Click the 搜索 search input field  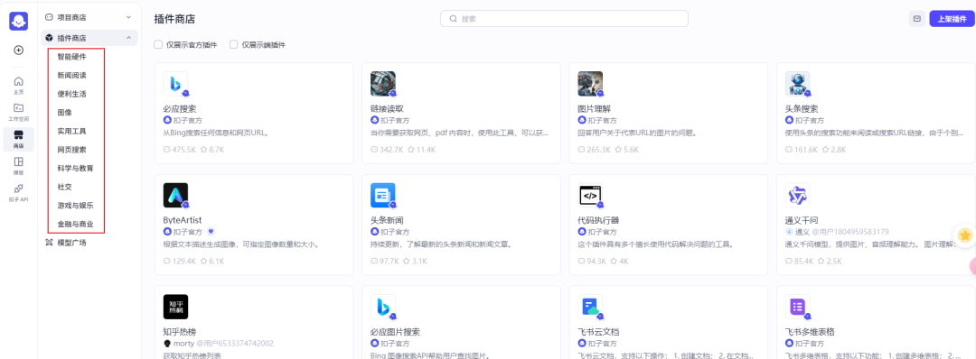[564, 19]
